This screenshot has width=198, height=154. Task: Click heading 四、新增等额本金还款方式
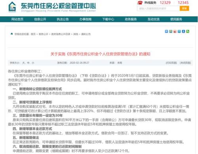(32, 129)
